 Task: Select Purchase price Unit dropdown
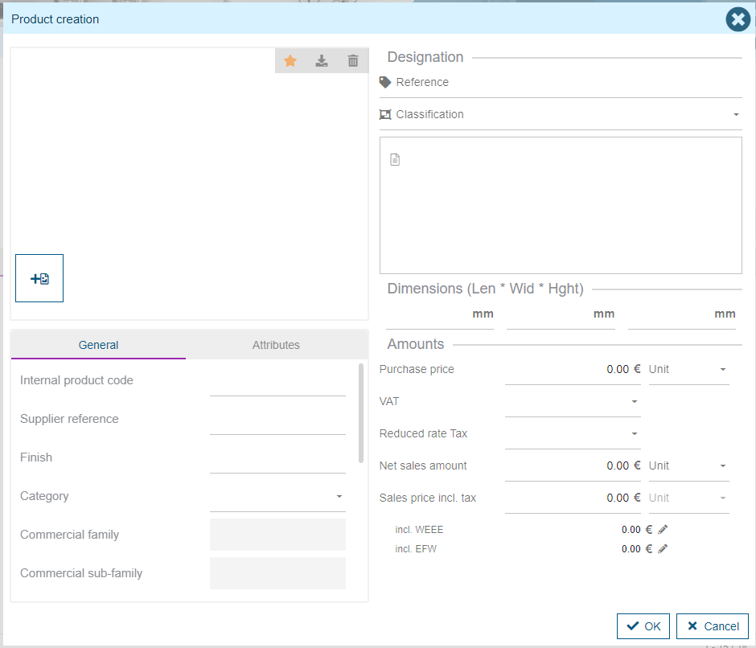(688, 370)
